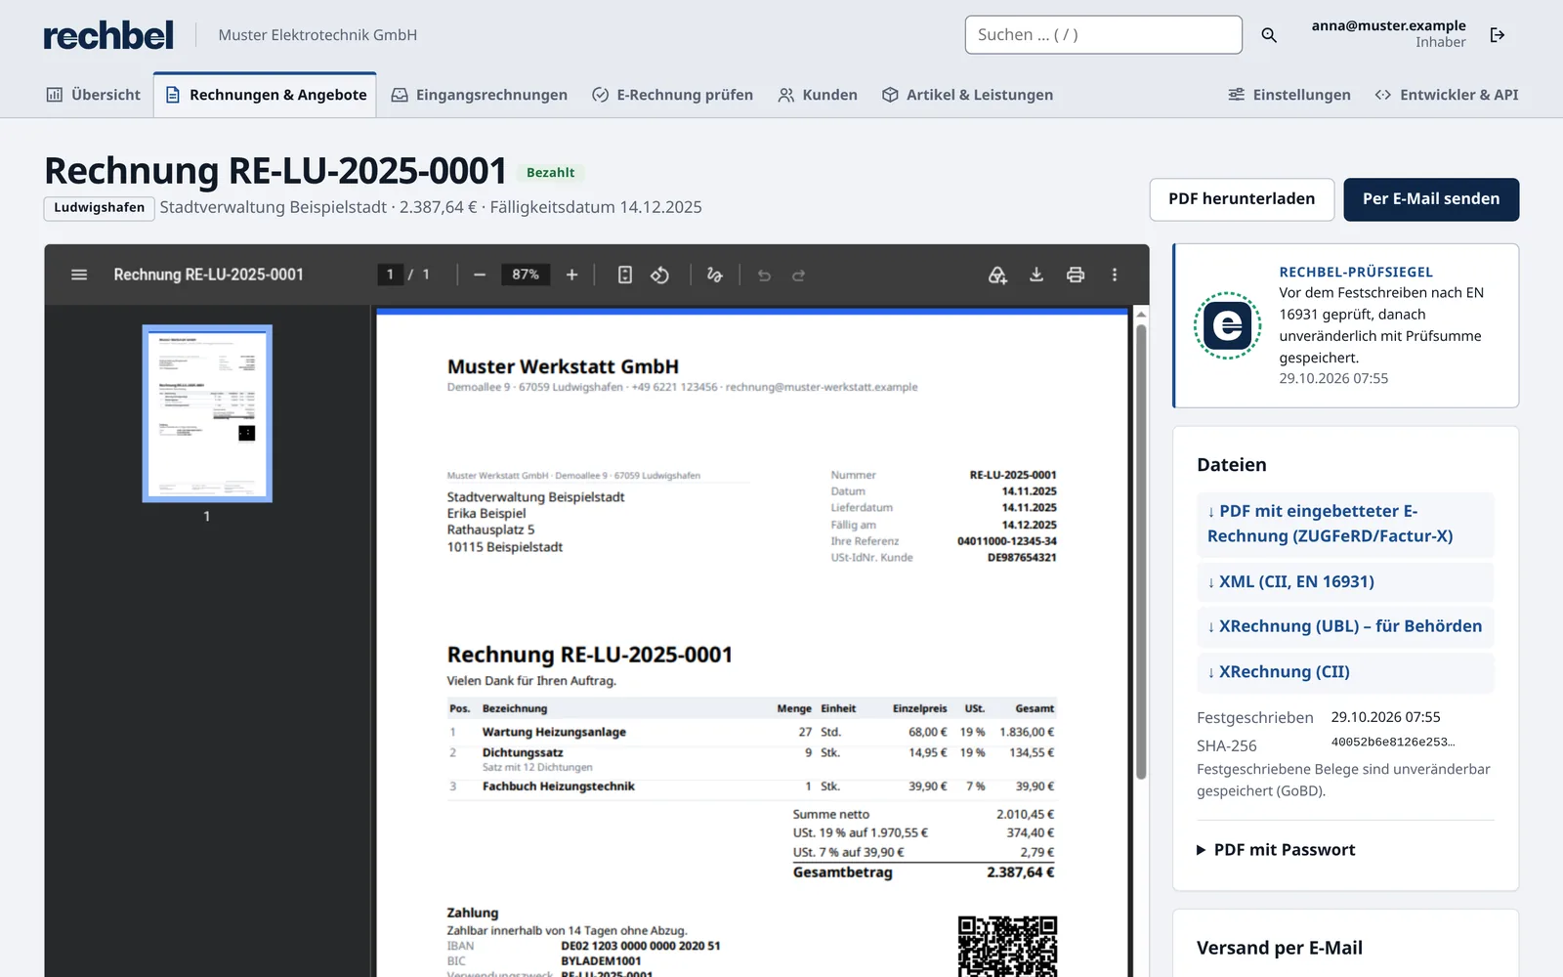Toggle the PDF viewer sidebar menu
The height and width of the screenshot is (977, 1563).
click(x=79, y=275)
